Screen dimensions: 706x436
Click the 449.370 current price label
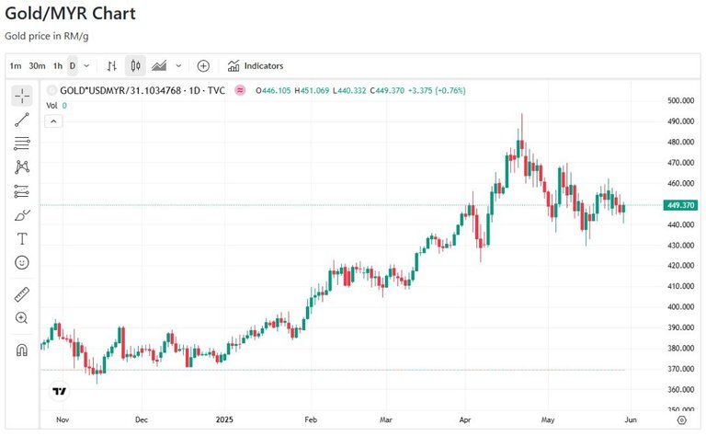click(x=680, y=205)
